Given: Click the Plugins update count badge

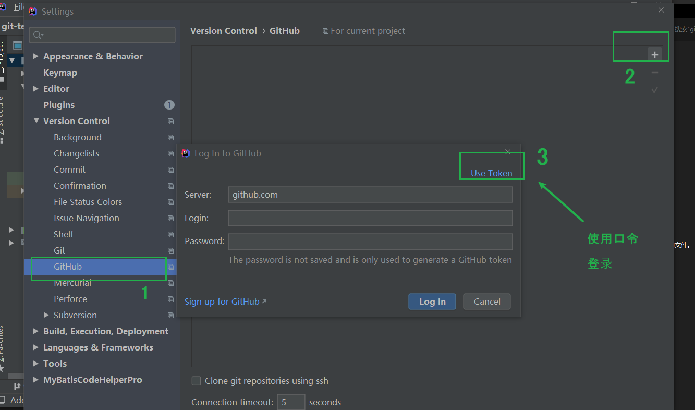Looking at the screenshot, I should pos(169,105).
